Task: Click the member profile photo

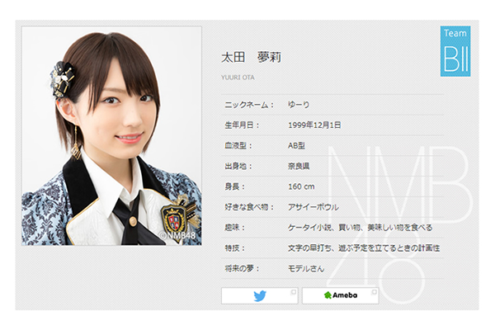Action: (x=111, y=136)
